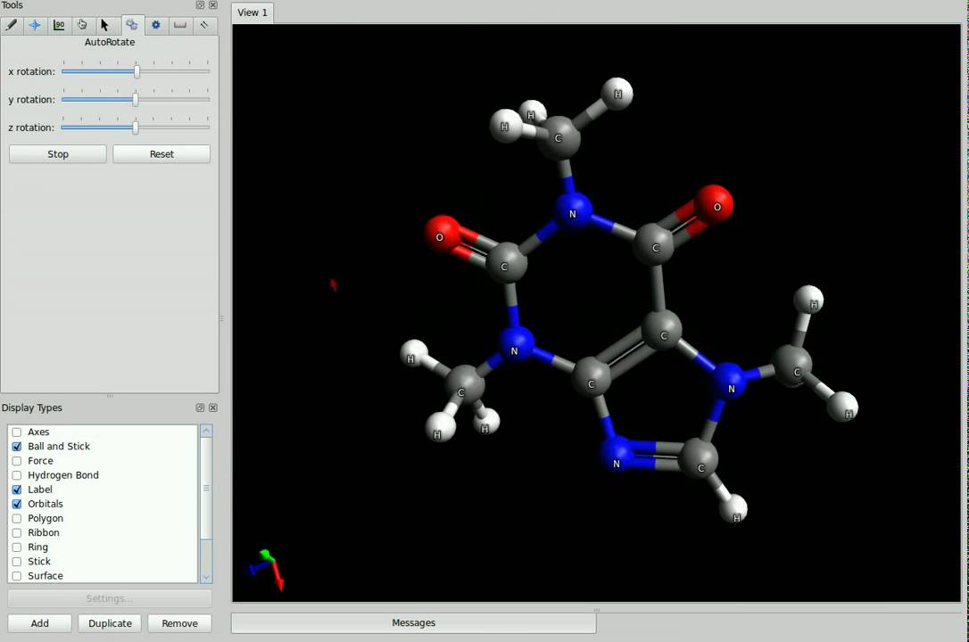The image size is (969, 642).
Task: Activate the Navigate tool
Action: click(x=35, y=25)
